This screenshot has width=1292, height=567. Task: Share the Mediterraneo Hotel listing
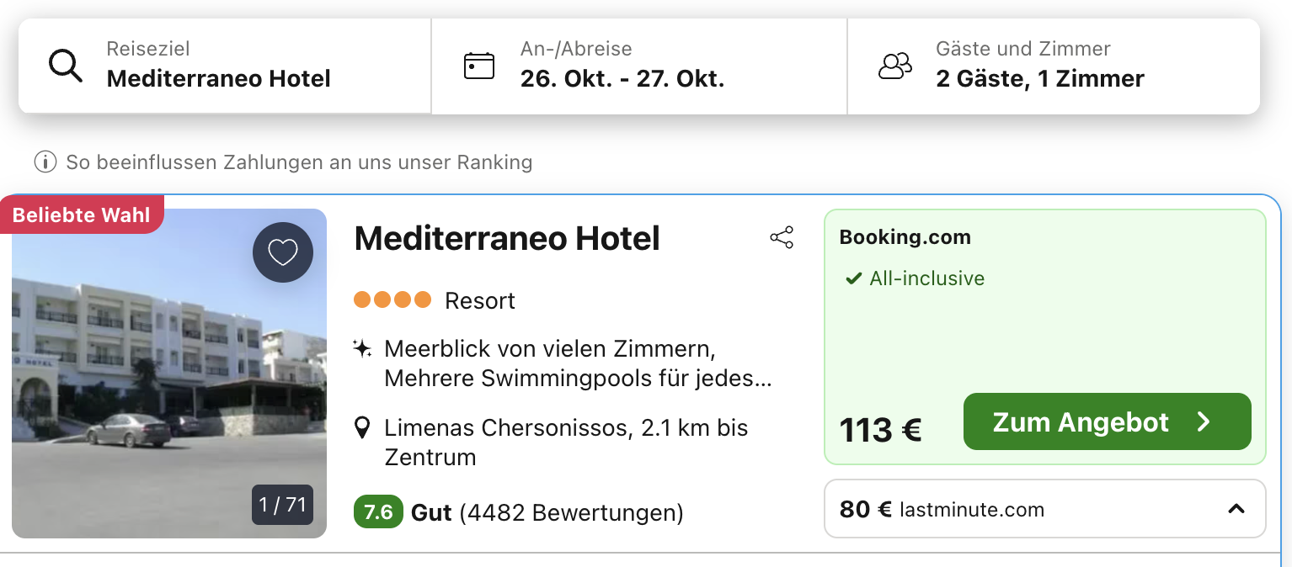click(782, 238)
